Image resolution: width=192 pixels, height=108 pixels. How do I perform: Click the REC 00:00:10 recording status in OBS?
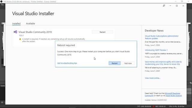[x=159, y=106]
